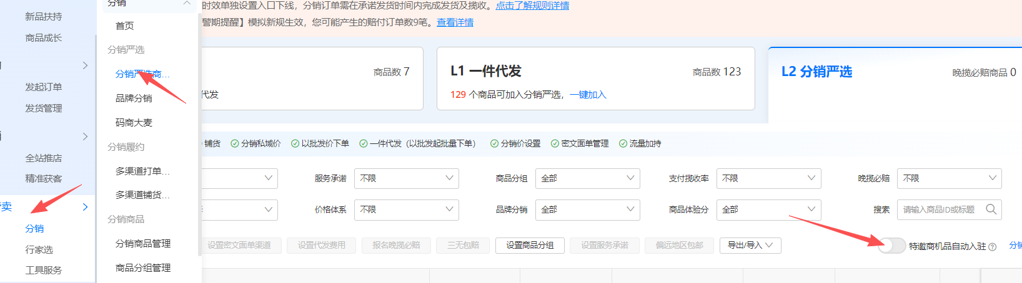Click the 晚揽必赔商品 0 count
This screenshot has width=1022, height=283.
pyautogui.click(x=984, y=72)
